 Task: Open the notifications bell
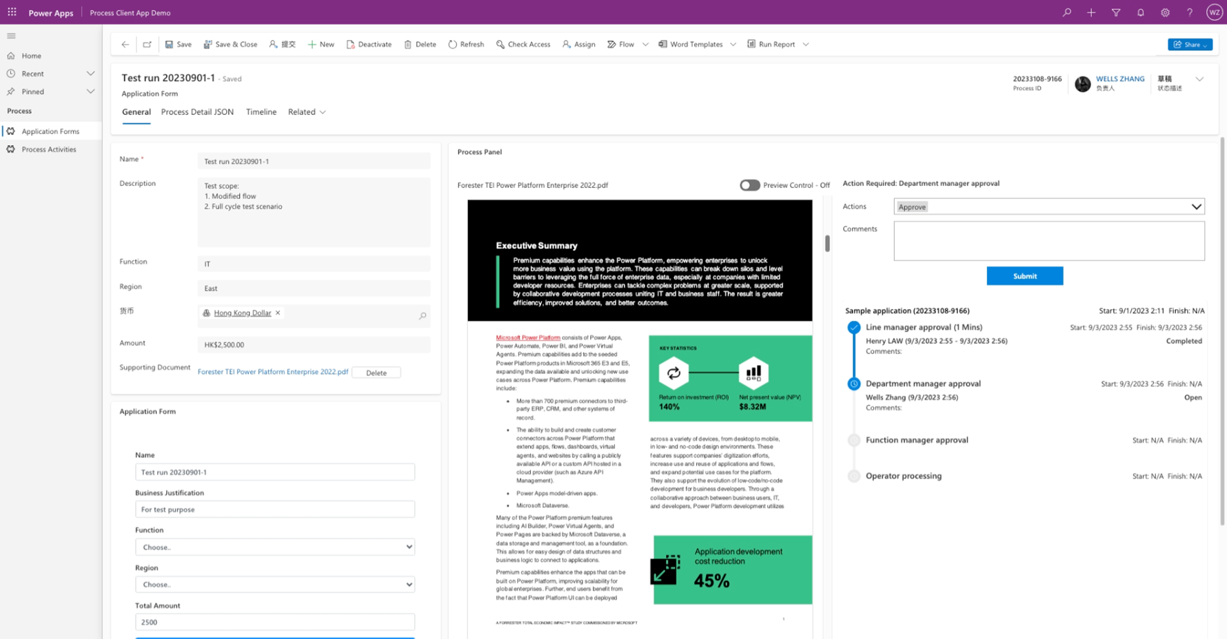click(x=1140, y=12)
